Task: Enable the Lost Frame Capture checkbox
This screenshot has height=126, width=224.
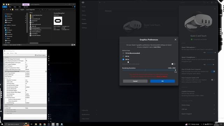Action: point(36,55)
